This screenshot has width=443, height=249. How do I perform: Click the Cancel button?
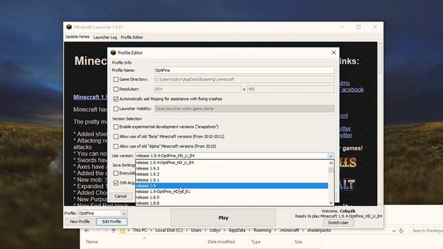(x=120, y=196)
